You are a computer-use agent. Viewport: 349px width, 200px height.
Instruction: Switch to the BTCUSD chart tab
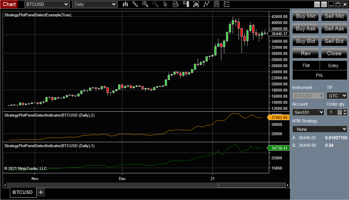pyautogui.click(x=23, y=192)
